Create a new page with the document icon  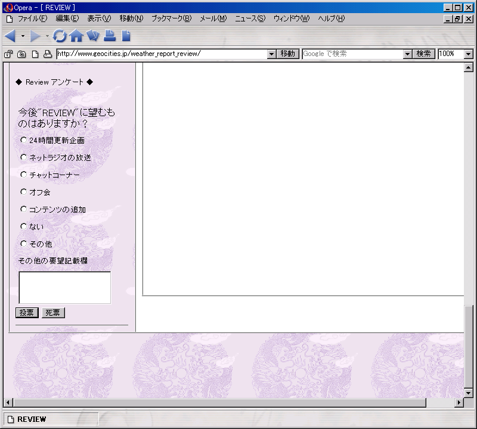point(126,36)
